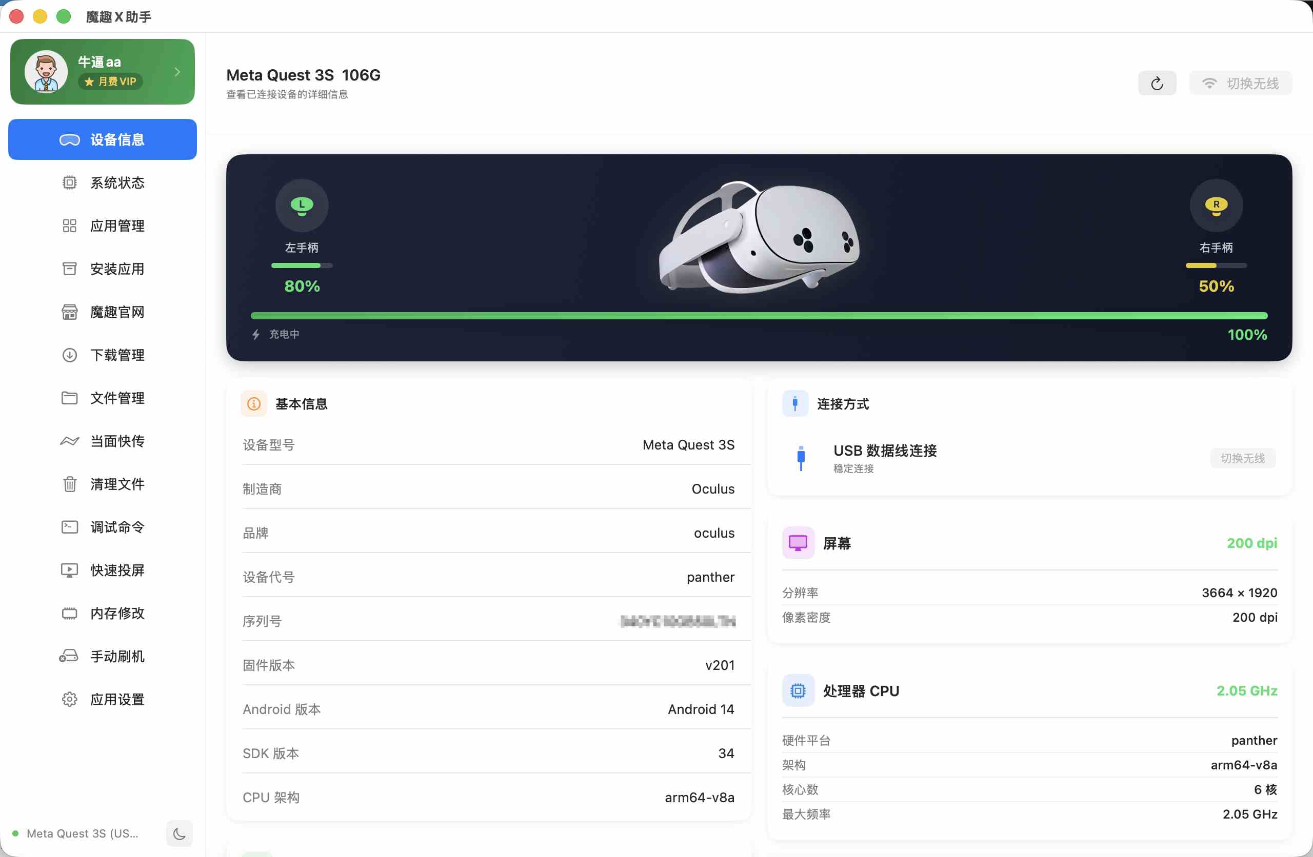The image size is (1313, 857).
Task: Refresh device info with circular arrow button
Action: pyautogui.click(x=1157, y=82)
